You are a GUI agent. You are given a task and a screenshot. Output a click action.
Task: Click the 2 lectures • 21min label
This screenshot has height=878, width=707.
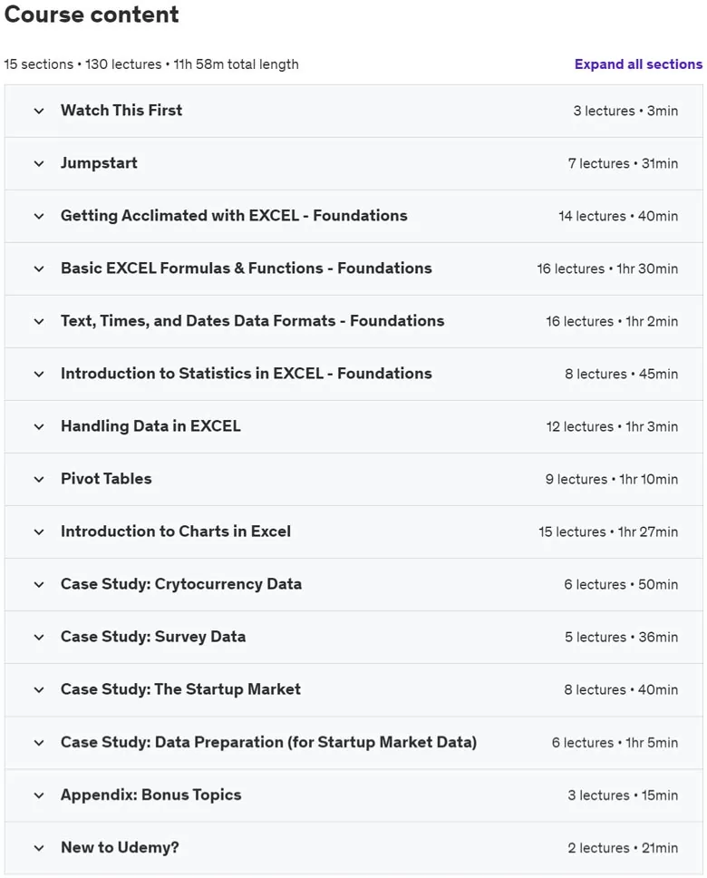pyautogui.click(x=623, y=848)
